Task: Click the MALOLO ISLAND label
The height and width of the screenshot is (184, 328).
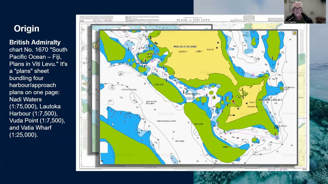Action: 185,47
